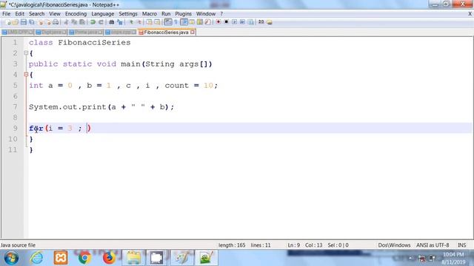Launch Internet Explorer from the taskbar
Viewport: 474px width, 266px height.
36,258
